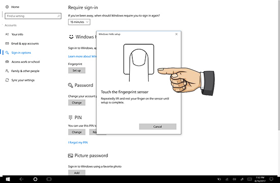Click the Email & app accounts envelope icon
Viewport: 280px width, 183px height.
pyautogui.click(x=7, y=44)
